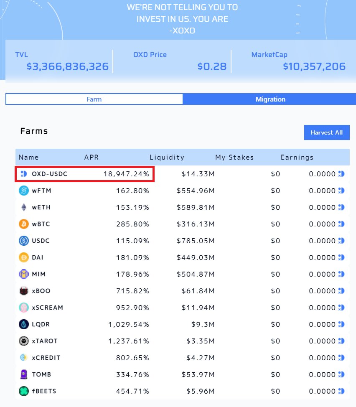Click the Harvest All button
The height and width of the screenshot is (407, 356).
tap(327, 132)
